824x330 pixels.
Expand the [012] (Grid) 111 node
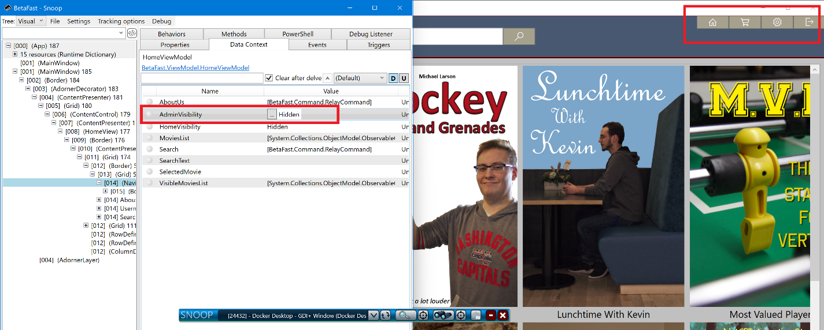tap(86, 226)
